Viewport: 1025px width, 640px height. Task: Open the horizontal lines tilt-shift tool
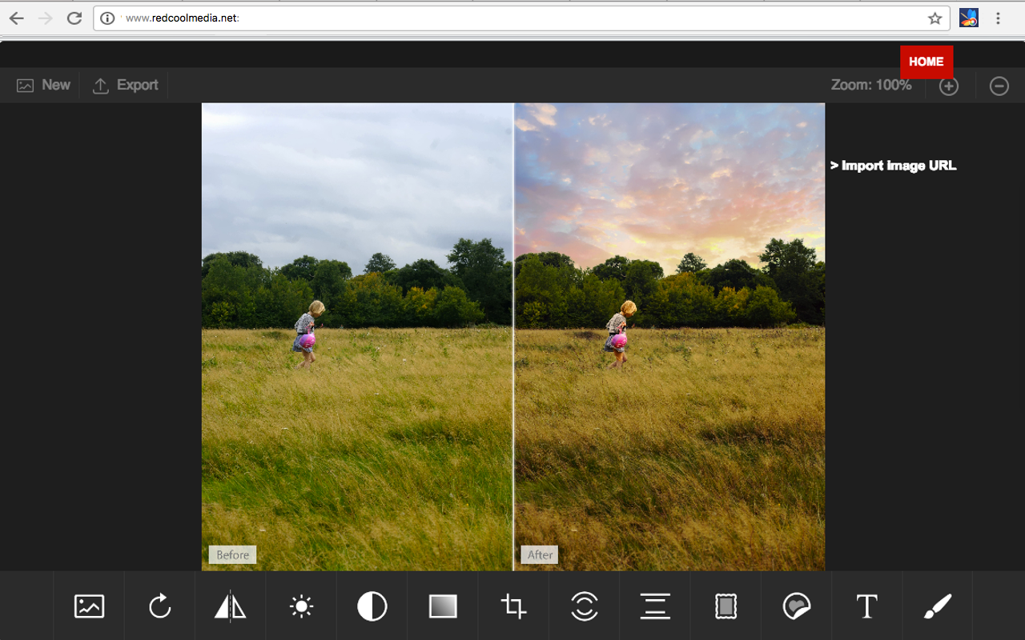(x=655, y=606)
